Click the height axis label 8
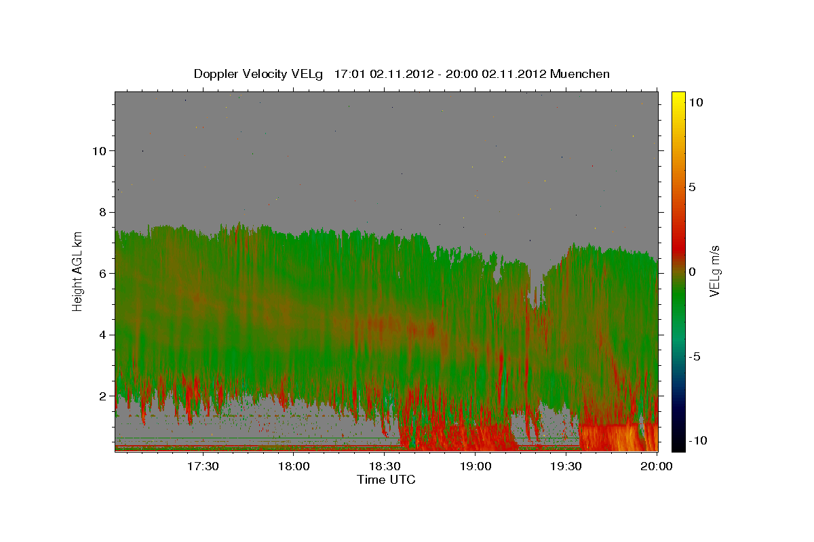The height and width of the screenshot is (542, 814). point(104,212)
